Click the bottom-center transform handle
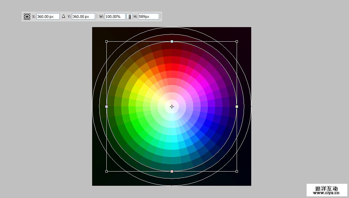Screen dimensions: 349x198 pos(172,171)
